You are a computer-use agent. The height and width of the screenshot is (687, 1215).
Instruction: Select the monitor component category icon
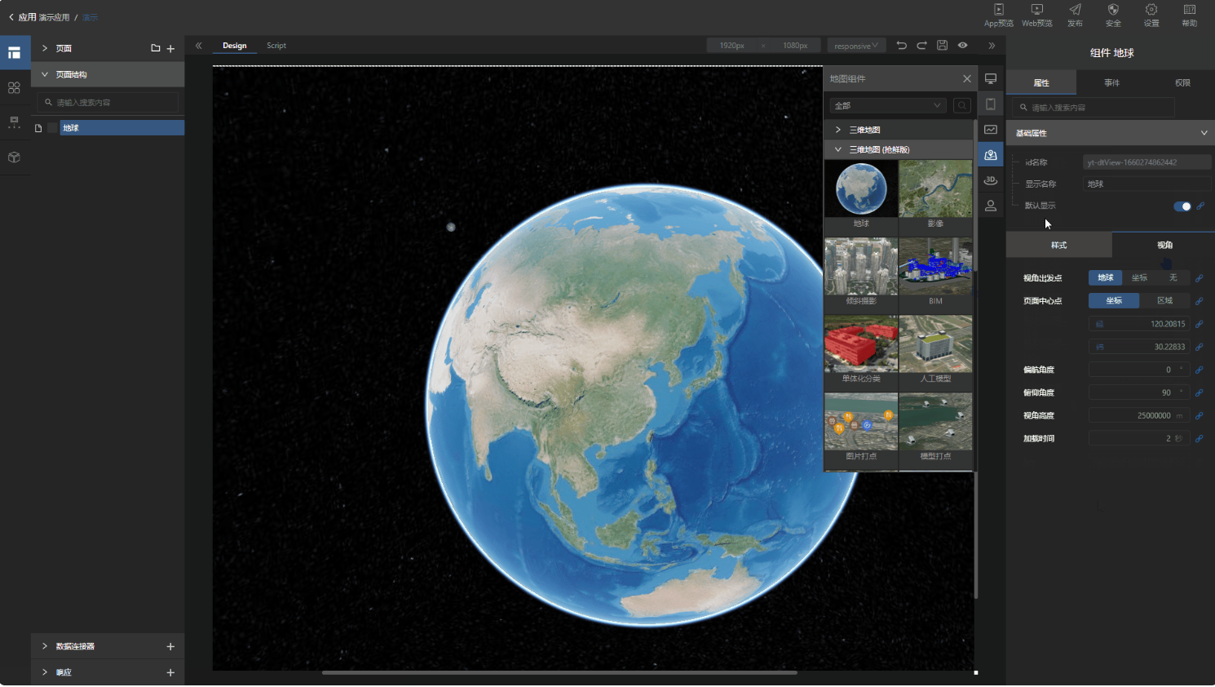point(991,79)
